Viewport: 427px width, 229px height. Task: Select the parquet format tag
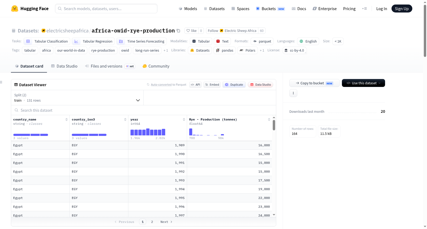262,41
